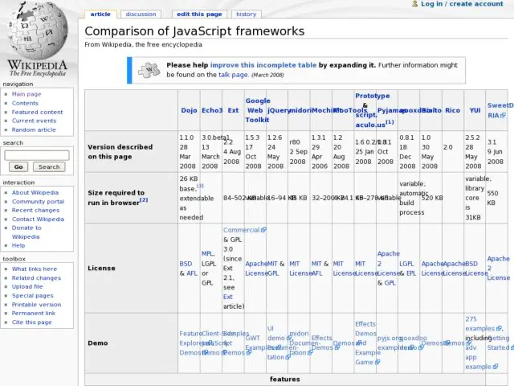Open What links here in the toolbox
This screenshot has width=514, height=386.
[x=35, y=269]
